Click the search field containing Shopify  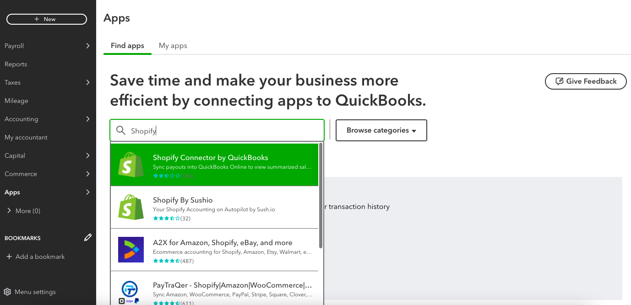217,130
